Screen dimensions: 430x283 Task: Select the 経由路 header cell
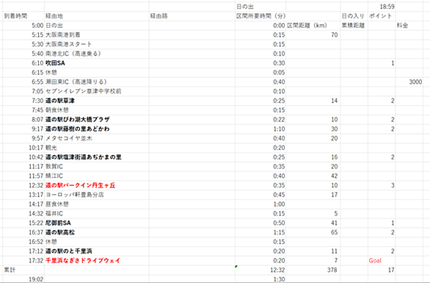(x=192, y=16)
